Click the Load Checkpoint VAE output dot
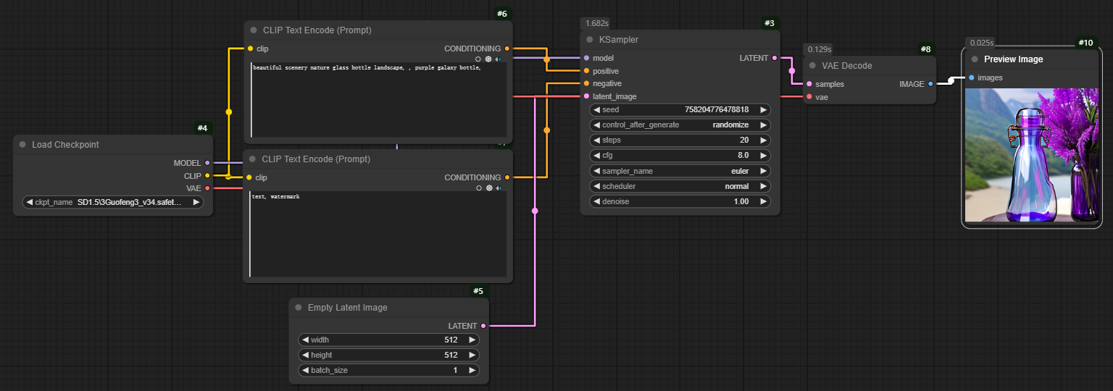Image resolution: width=1113 pixels, height=391 pixels. coord(207,188)
